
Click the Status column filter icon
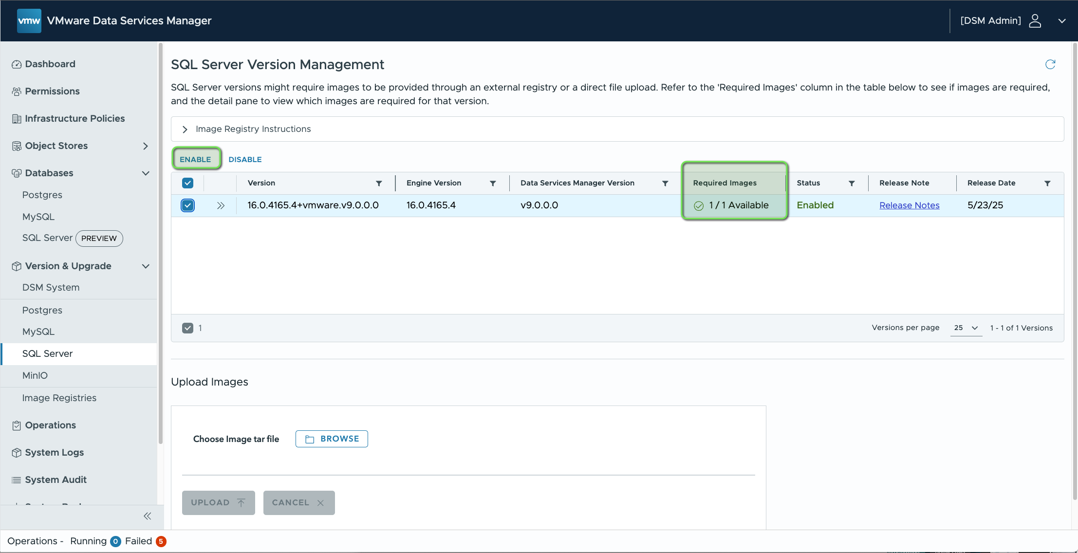(x=852, y=184)
